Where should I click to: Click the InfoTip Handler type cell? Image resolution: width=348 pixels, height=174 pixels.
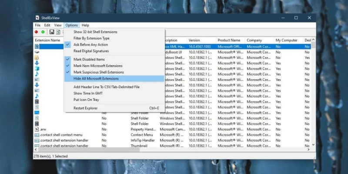coord(143,141)
